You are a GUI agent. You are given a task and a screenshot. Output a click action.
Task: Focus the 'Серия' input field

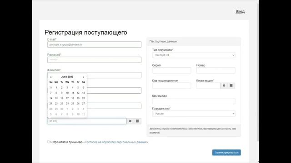coord(171,71)
